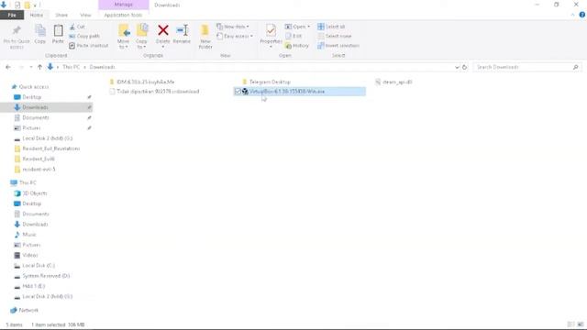Screen dimensions: 587x330
Task: Click the Manage contextual tab
Action: [124, 5]
